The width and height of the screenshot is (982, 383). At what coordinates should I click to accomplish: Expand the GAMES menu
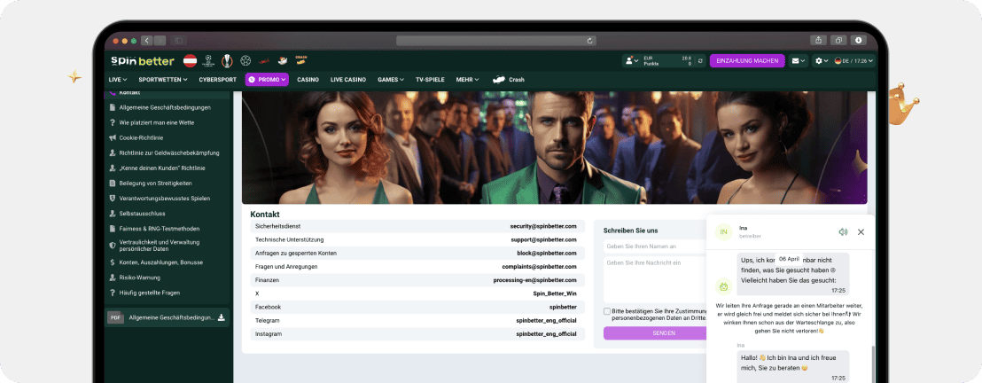pos(392,80)
